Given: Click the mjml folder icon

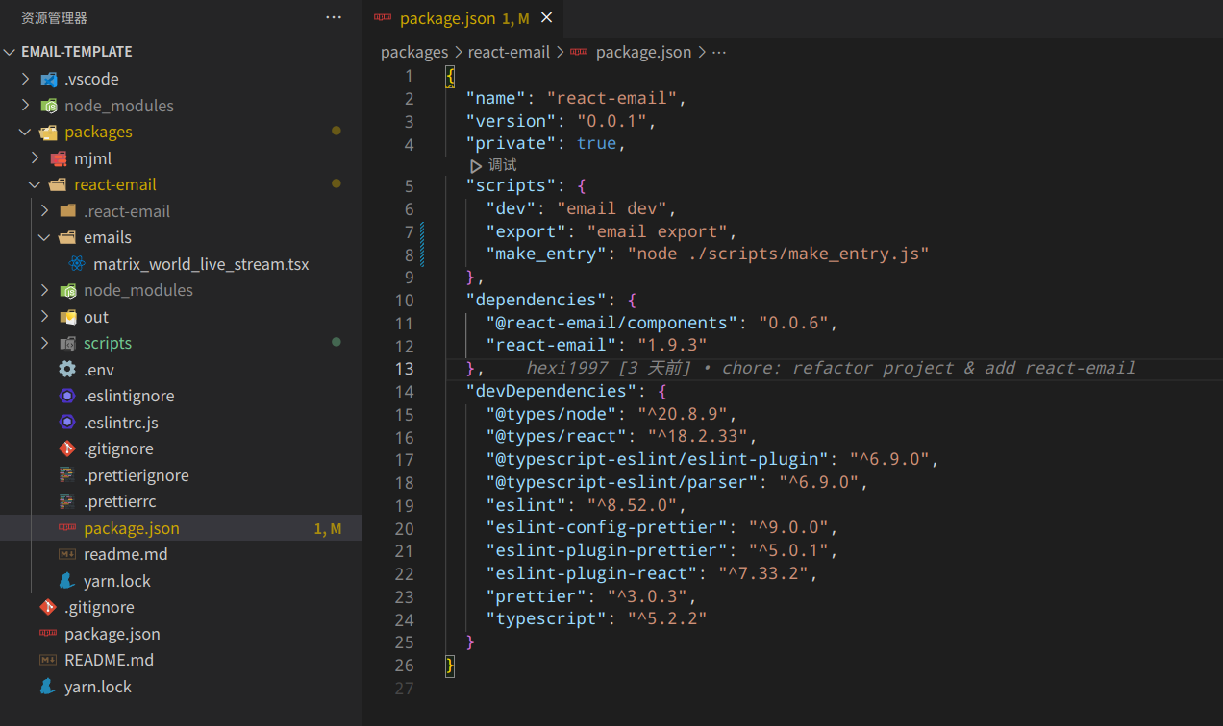Looking at the screenshot, I should [58, 158].
